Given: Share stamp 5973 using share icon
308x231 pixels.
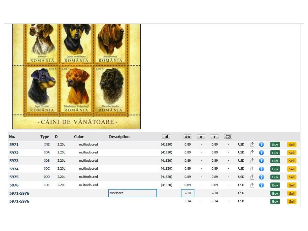Looking at the screenshot, I should 253,161.
